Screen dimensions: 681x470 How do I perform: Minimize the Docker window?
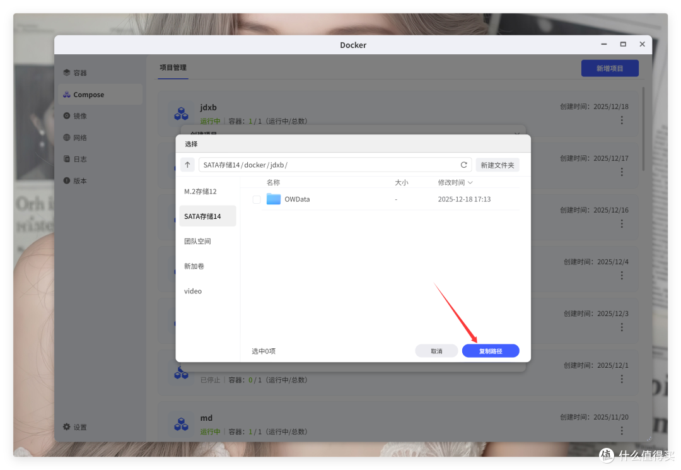(603, 44)
